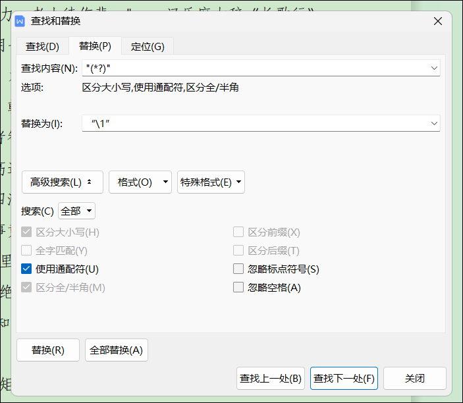
Task: Click 查找下一处(F) to find next
Action: coord(344,379)
